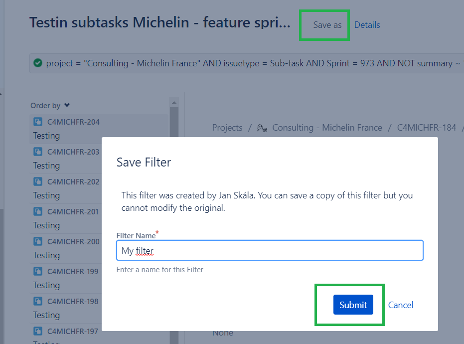
Task: Click the sub-task icon for C4MICHFR-199
Action: (x=37, y=271)
